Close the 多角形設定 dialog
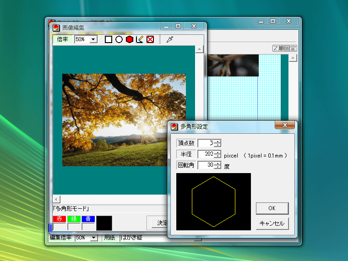The width and height of the screenshot is (348, 261). pyautogui.click(x=285, y=125)
